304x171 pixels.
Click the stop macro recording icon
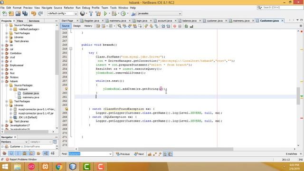pos(180,26)
